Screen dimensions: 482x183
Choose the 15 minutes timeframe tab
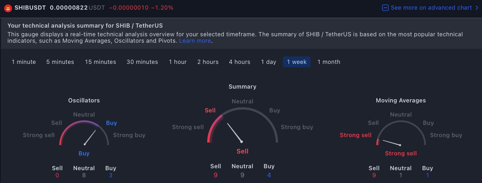tap(101, 62)
